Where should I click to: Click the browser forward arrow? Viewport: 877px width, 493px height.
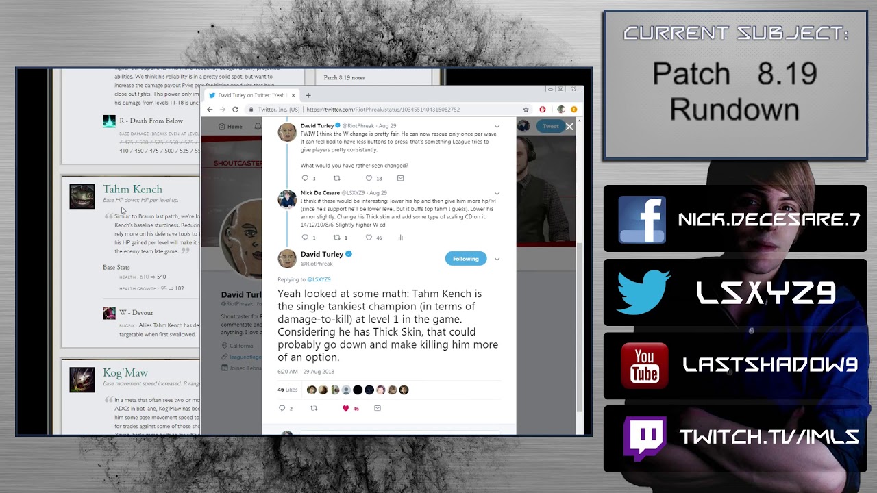pos(222,110)
